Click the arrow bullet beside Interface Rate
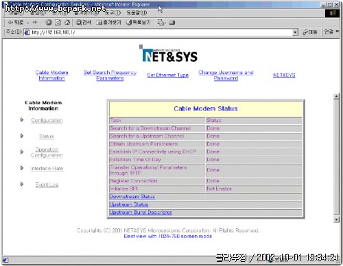This screenshot has width=343, height=266. [x=22, y=168]
